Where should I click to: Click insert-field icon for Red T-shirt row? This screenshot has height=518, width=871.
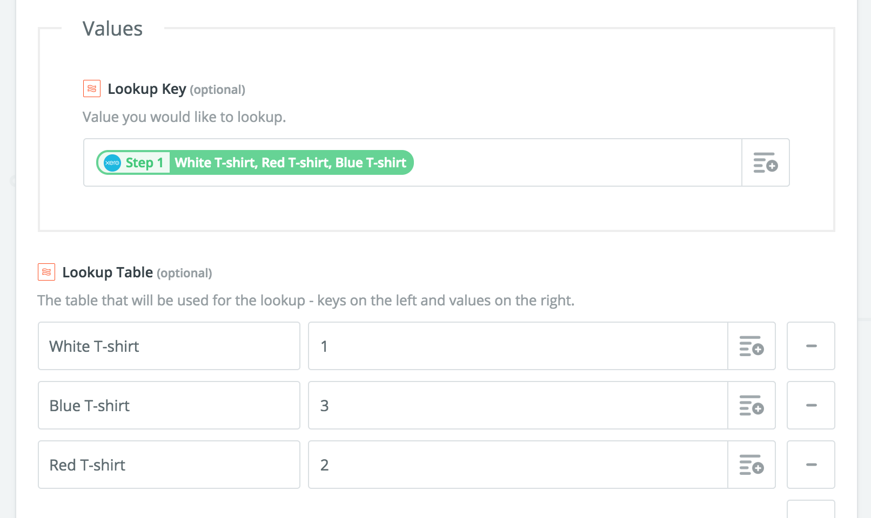[752, 465]
